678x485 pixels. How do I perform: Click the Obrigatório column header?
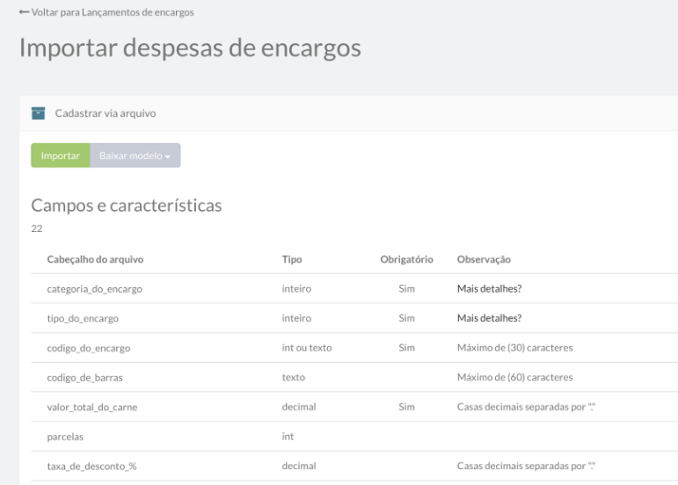[405, 259]
